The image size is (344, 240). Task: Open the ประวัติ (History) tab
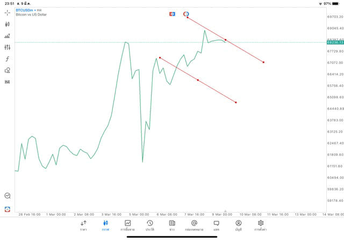point(150,225)
